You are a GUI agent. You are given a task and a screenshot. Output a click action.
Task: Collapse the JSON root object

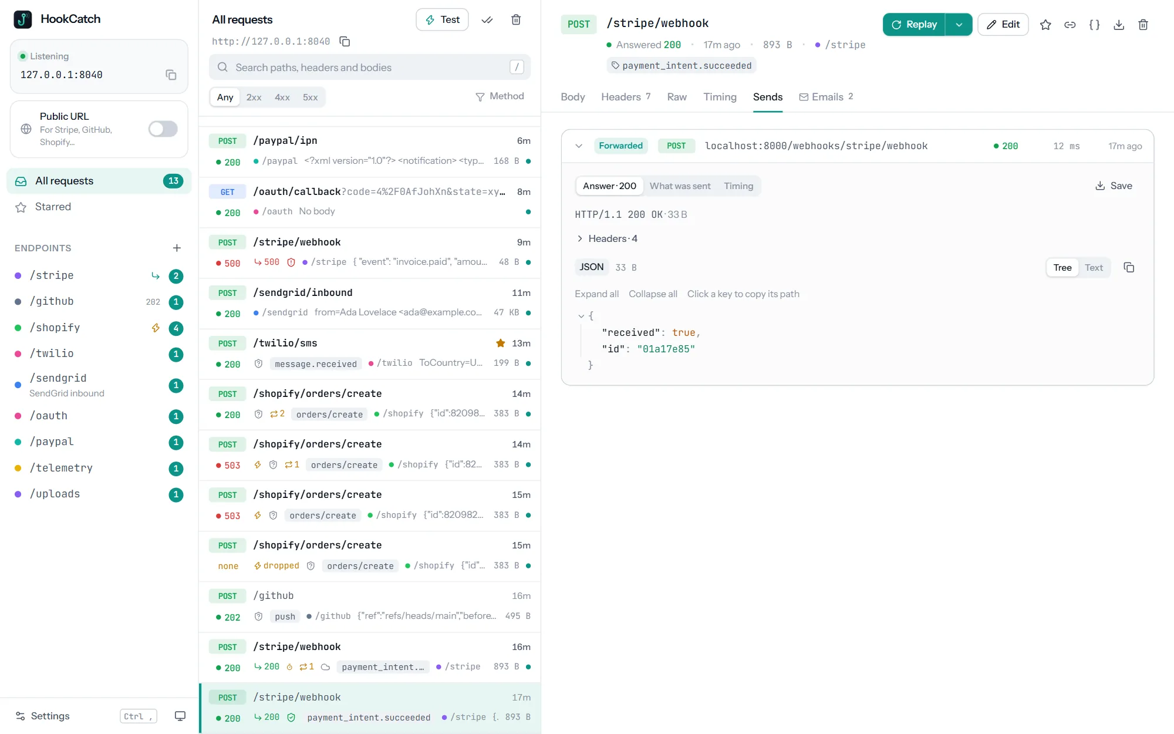click(581, 316)
